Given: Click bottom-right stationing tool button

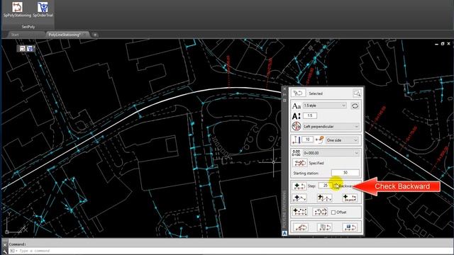Looking at the screenshot, I should (350, 227).
